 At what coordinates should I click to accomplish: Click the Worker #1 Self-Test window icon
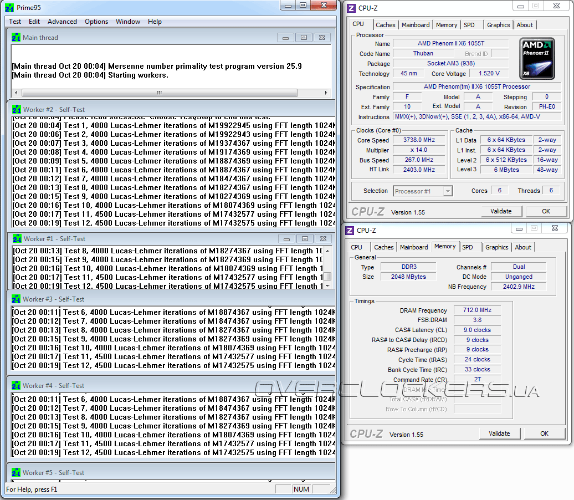click(16, 238)
